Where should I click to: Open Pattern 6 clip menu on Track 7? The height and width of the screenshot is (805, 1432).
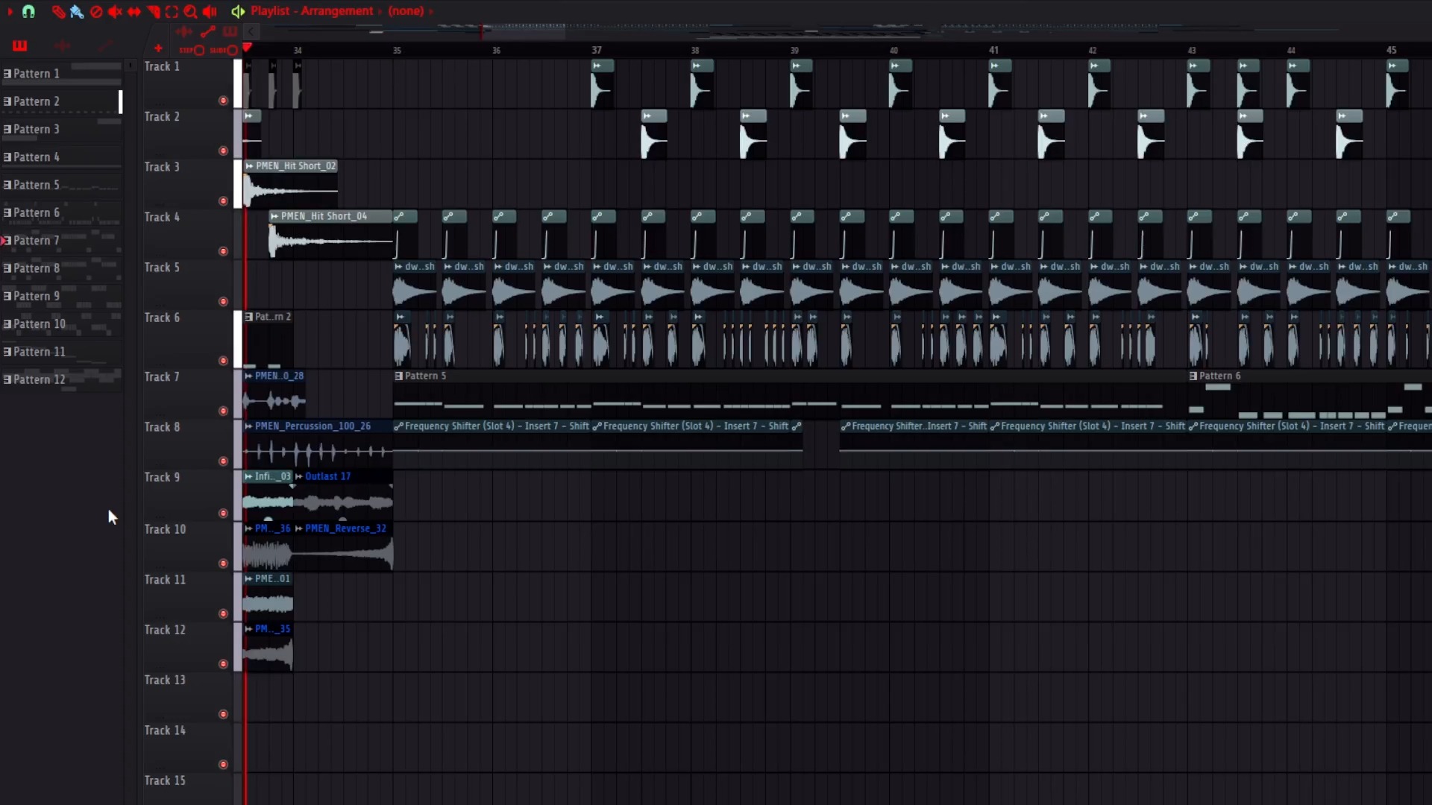pos(1193,376)
